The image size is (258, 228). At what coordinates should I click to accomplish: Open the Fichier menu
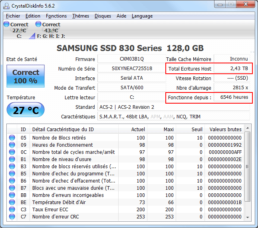pyautogui.click(x=13, y=16)
